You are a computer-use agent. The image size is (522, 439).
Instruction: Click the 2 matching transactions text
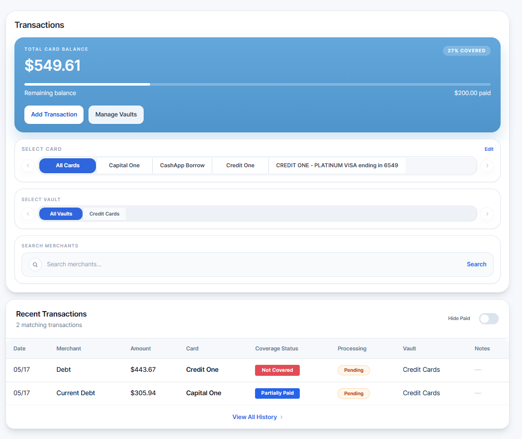[x=49, y=325]
